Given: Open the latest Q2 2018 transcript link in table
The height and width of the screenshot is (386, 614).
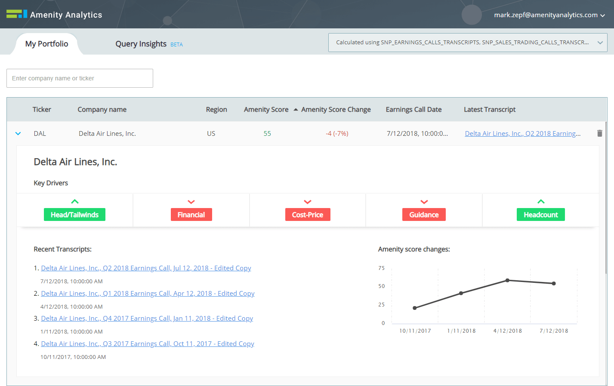Looking at the screenshot, I should [523, 134].
